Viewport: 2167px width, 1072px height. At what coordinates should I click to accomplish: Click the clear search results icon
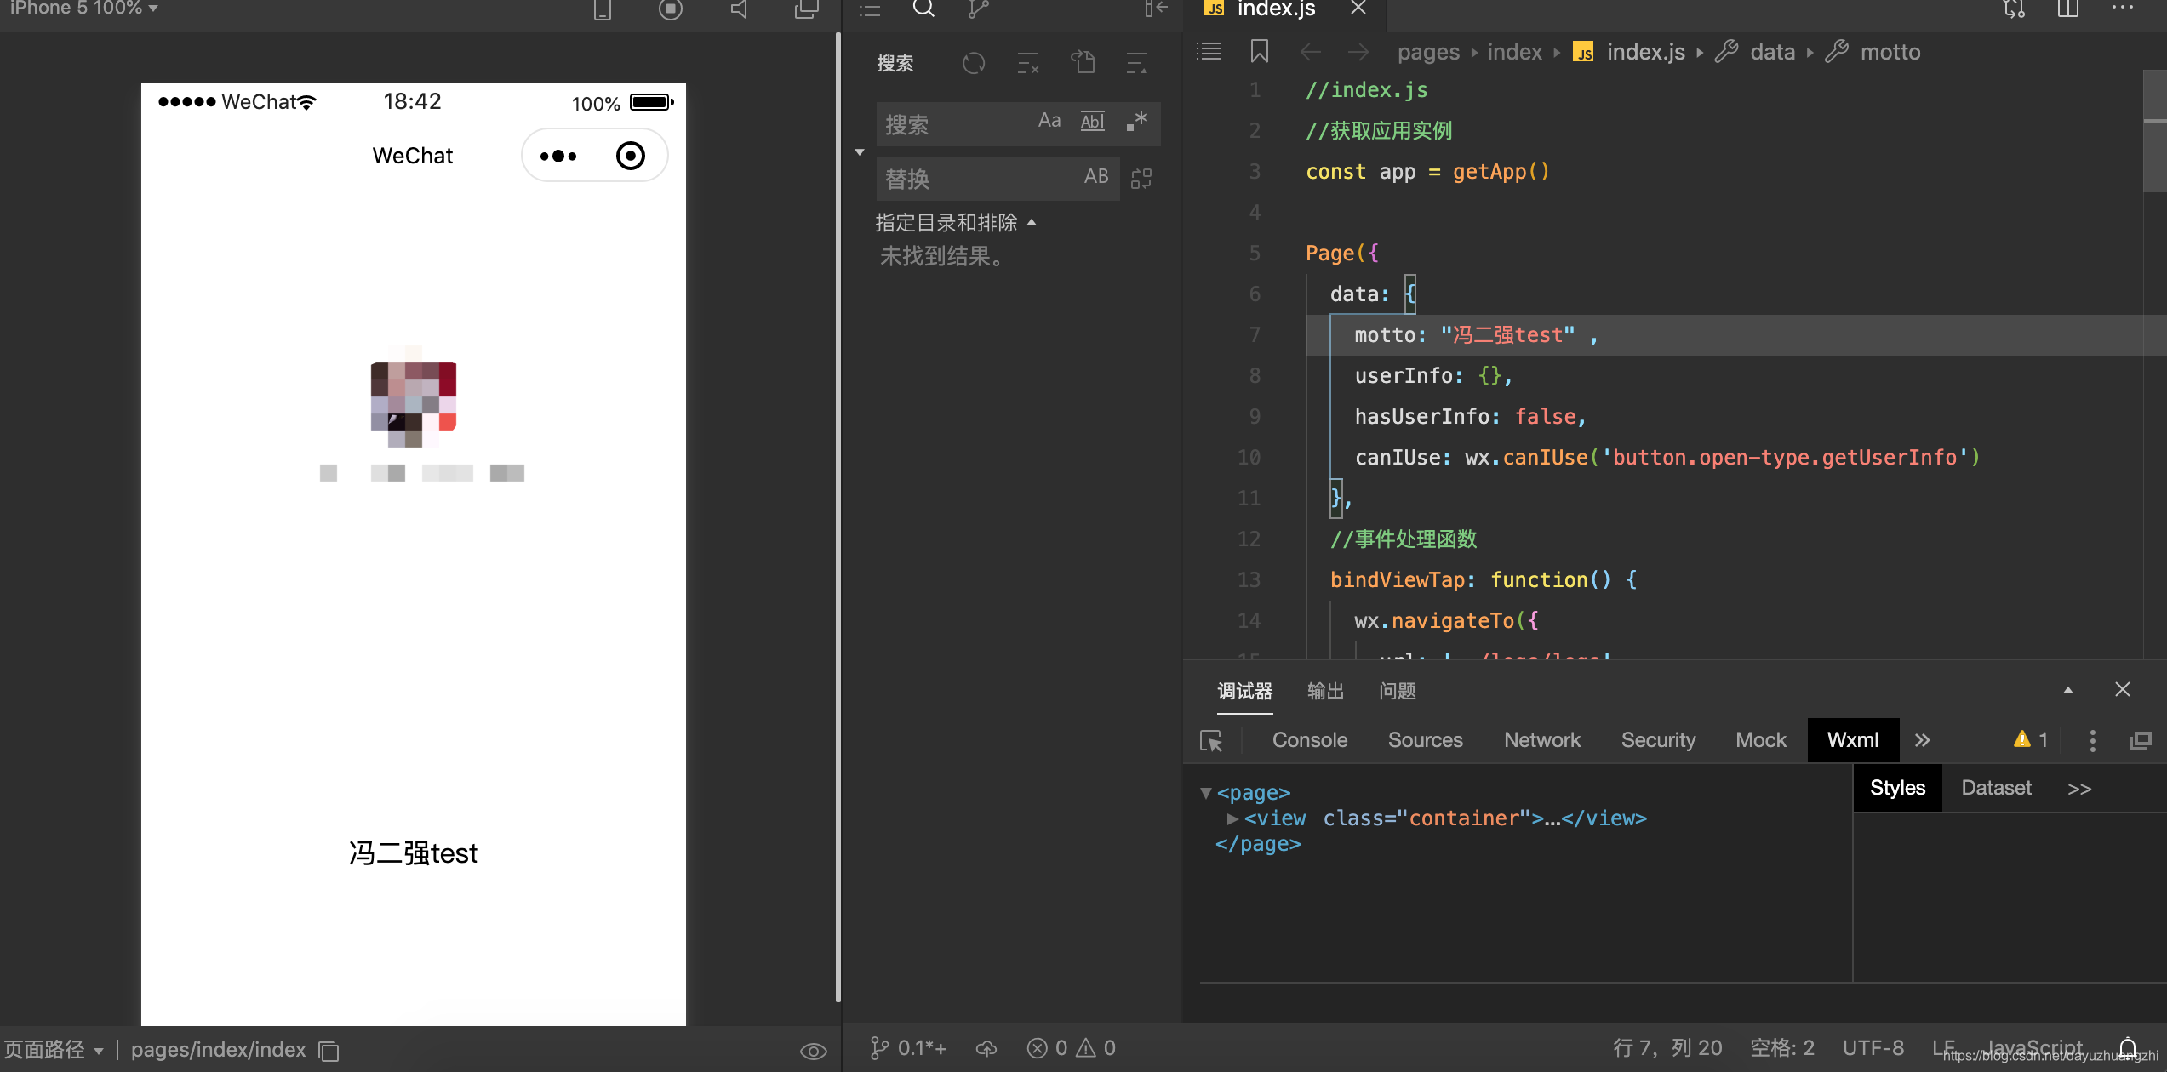(x=1028, y=63)
